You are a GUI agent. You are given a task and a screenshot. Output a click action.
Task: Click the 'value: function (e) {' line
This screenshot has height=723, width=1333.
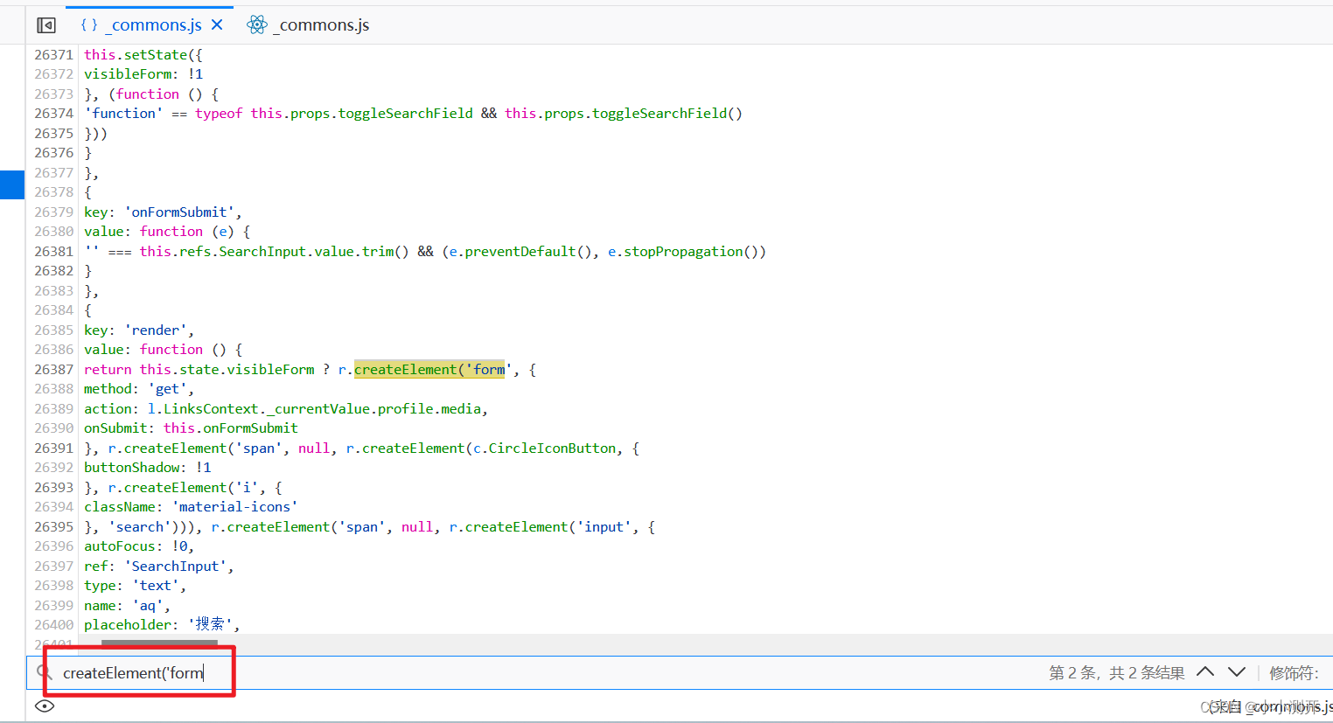[x=167, y=231]
